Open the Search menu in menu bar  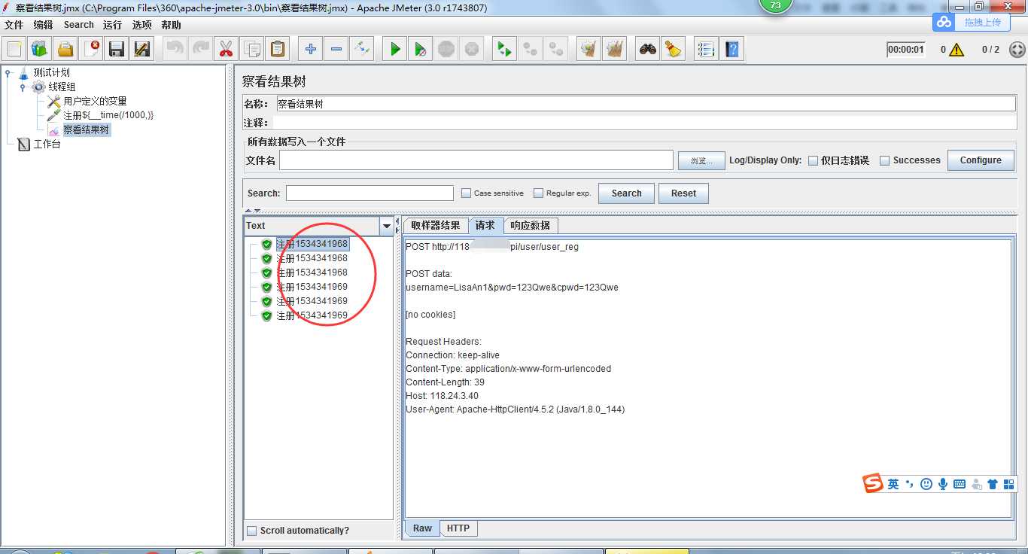[79, 25]
